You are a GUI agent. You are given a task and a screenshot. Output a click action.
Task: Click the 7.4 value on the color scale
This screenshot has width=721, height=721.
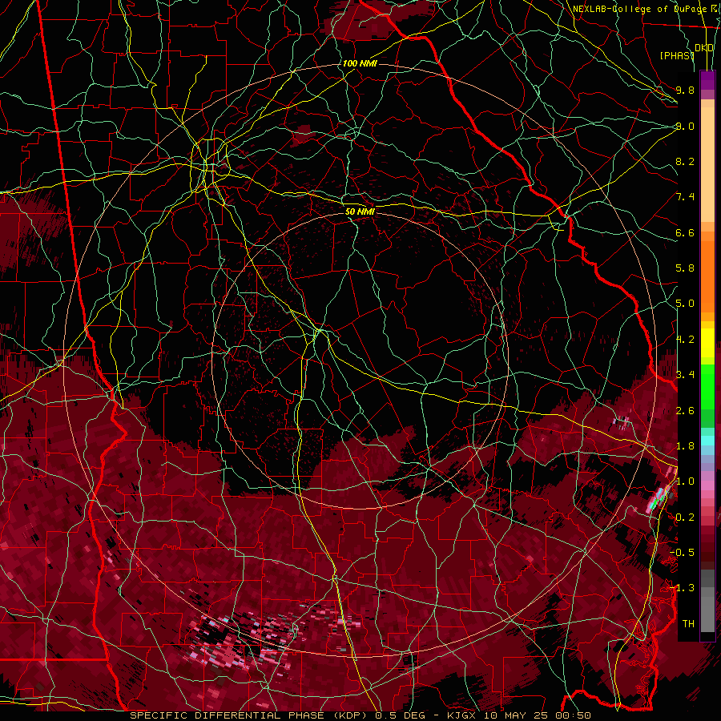[x=685, y=197]
